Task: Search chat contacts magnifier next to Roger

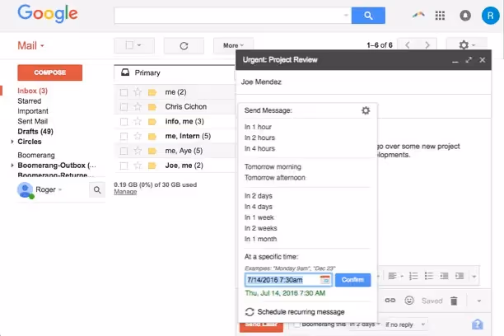Action: click(97, 190)
